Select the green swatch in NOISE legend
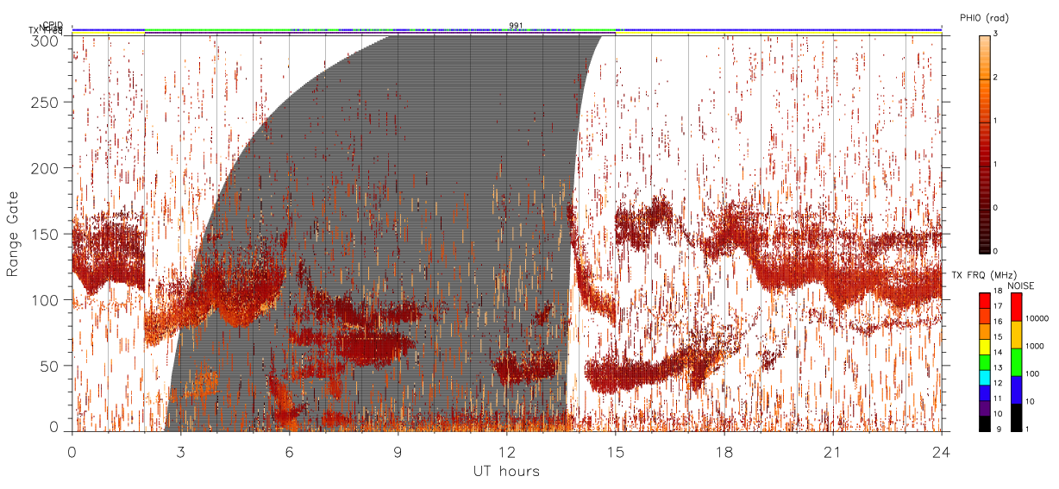 (x=1015, y=362)
